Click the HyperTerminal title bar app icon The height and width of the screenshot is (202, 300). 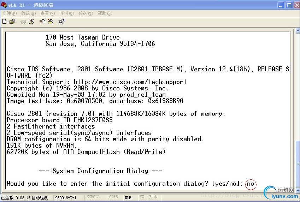[4, 5]
